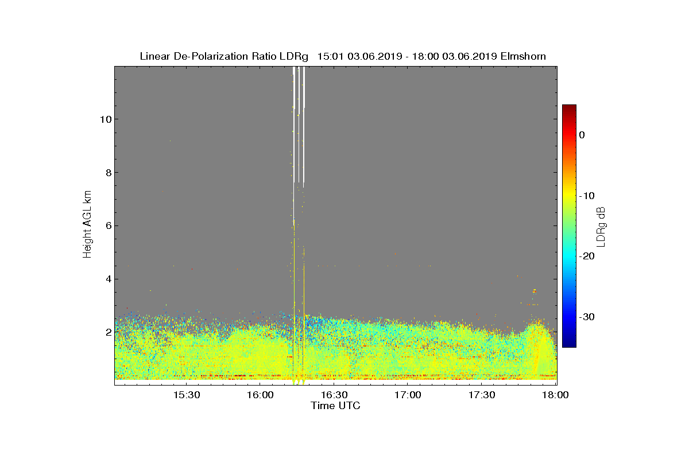Image resolution: width=689 pixels, height=459 pixels.
Task: Click the colorbar value -30 label
Action: tap(586, 317)
